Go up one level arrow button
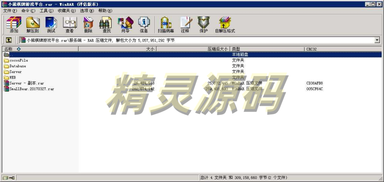 pos(9,40)
